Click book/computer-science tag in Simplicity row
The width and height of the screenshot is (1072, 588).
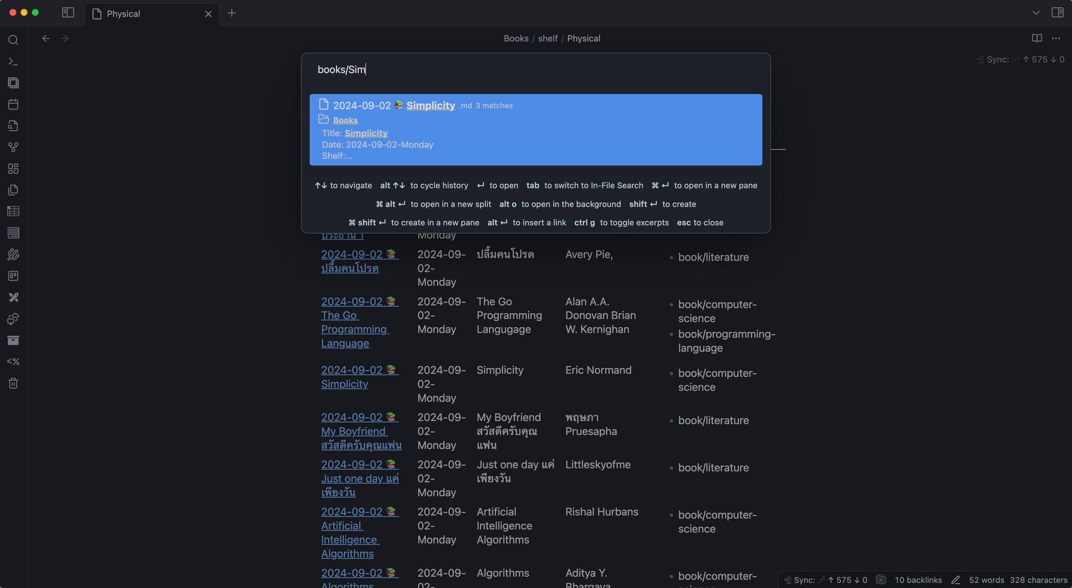pyautogui.click(x=717, y=380)
